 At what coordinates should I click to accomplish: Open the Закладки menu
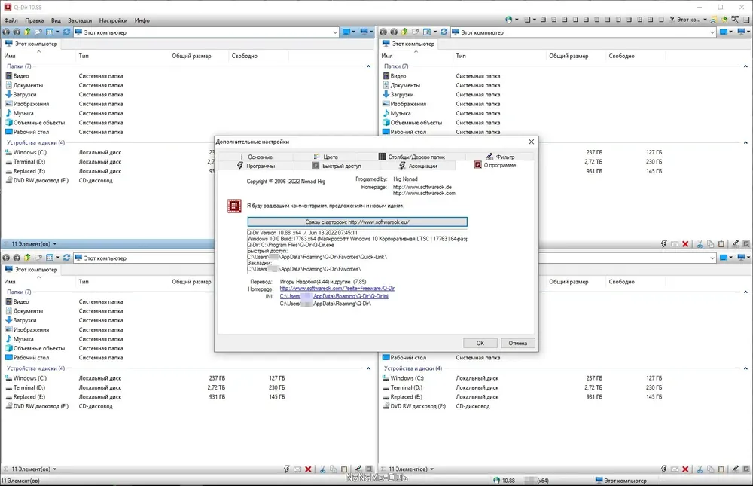[x=80, y=20]
